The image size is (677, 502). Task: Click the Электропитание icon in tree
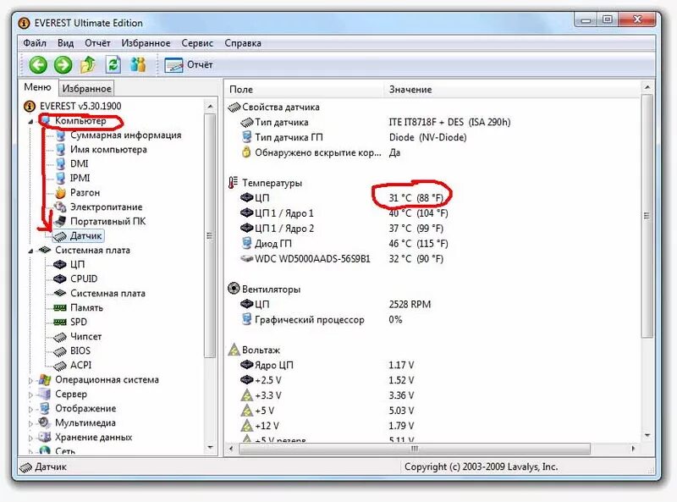(60, 207)
